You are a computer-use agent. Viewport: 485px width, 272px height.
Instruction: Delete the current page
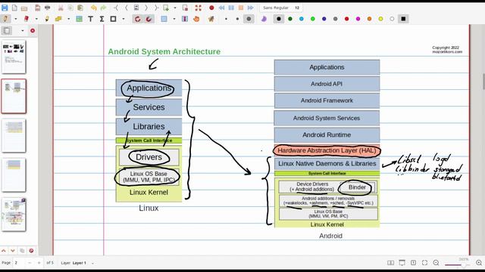pyautogui.click(x=185, y=8)
